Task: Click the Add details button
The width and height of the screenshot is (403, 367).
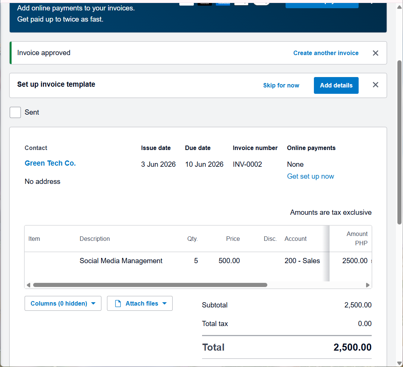Action: point(336,86)
